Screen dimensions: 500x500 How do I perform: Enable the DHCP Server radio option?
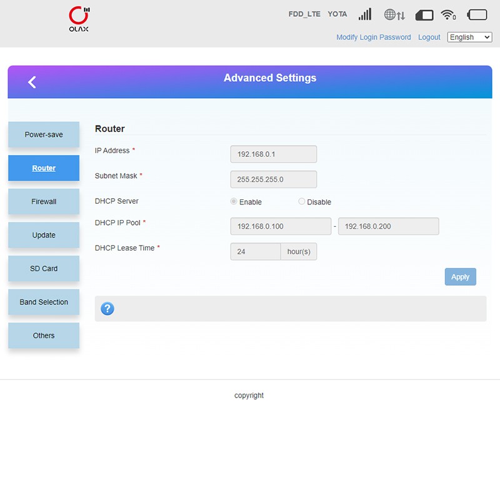[x=234, y=202]
